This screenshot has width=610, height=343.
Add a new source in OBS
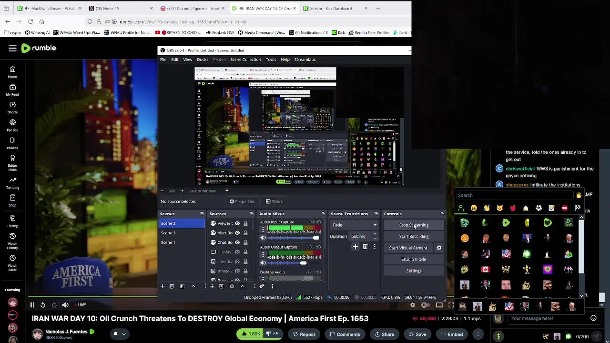pos(212,286)
